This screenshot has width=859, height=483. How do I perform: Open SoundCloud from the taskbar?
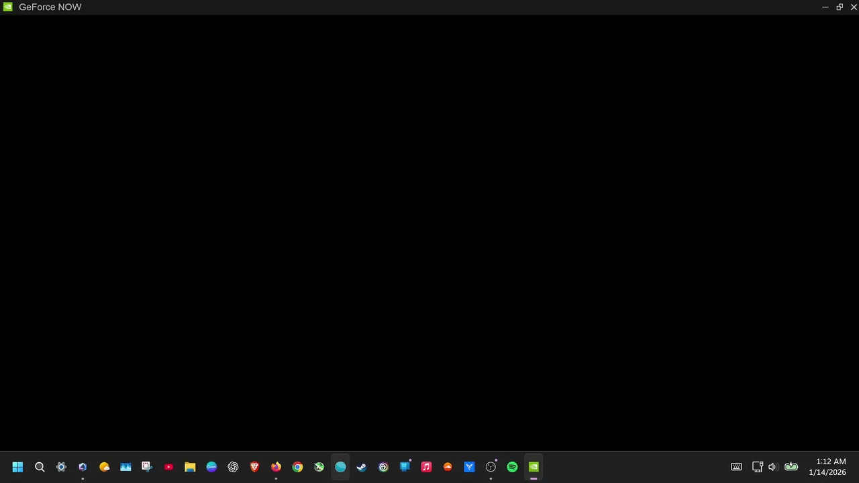pos(448,467)
